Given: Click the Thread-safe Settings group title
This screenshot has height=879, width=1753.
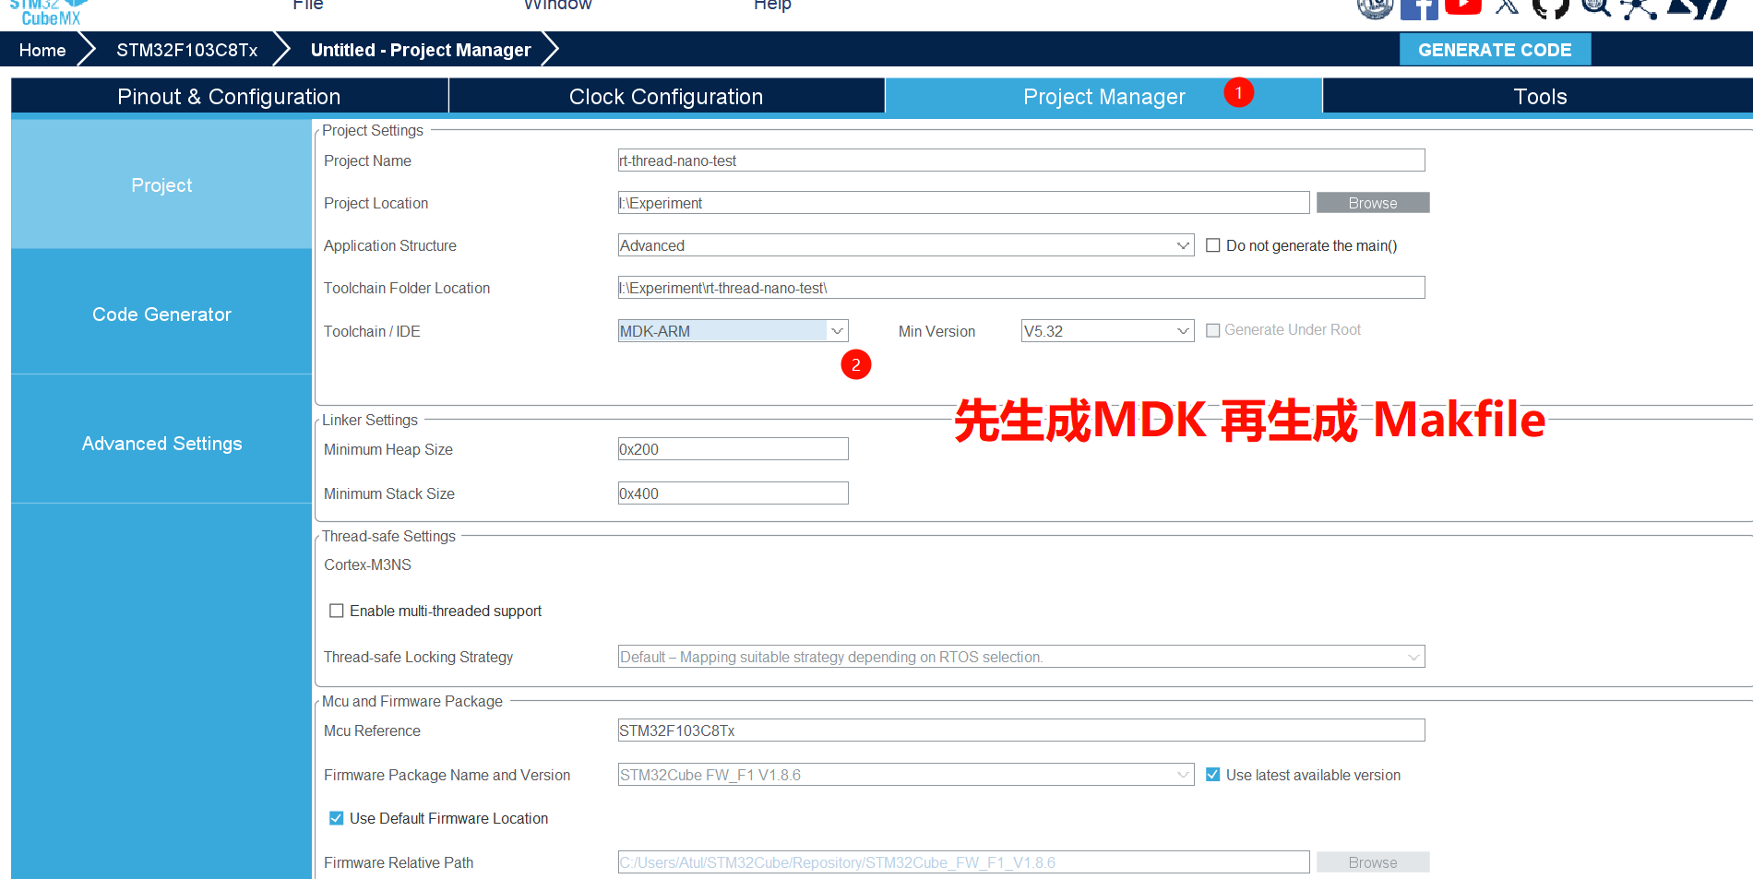Looking at the screenshot, I should (388, 536).
